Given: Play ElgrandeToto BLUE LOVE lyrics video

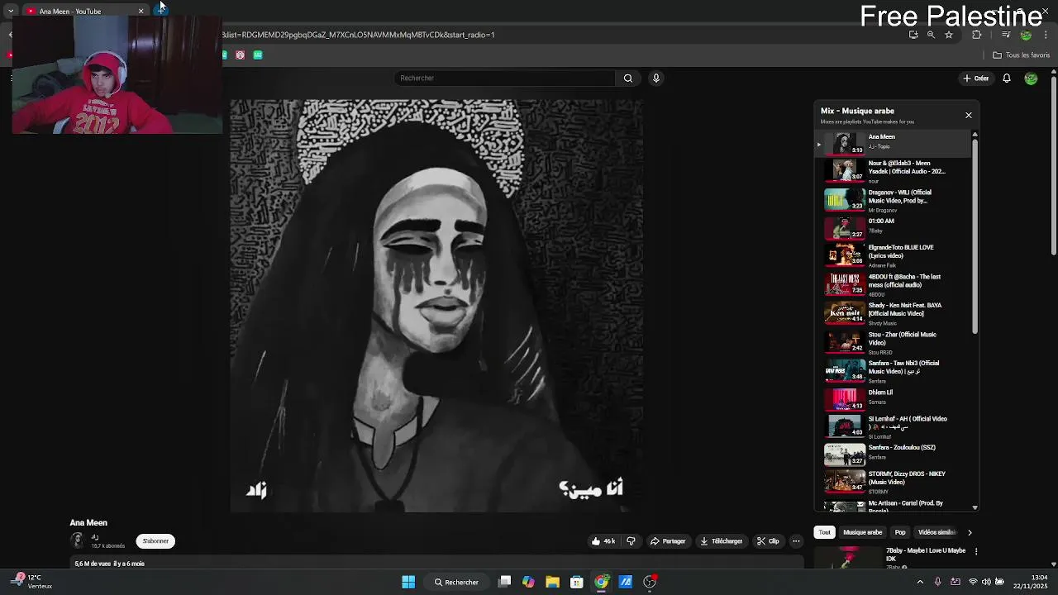Looking at the screenshot, I should [891, 255].
